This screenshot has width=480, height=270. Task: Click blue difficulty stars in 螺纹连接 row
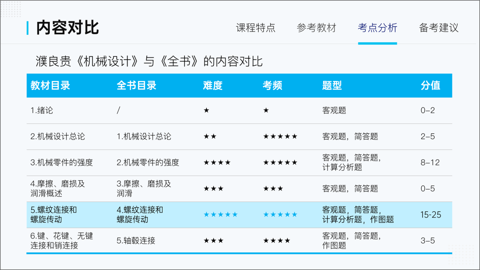pyautogui.click(x=221, y=214)
